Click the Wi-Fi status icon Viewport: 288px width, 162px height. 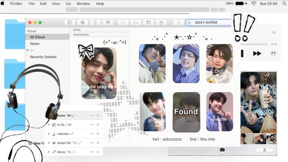(254, 3)
